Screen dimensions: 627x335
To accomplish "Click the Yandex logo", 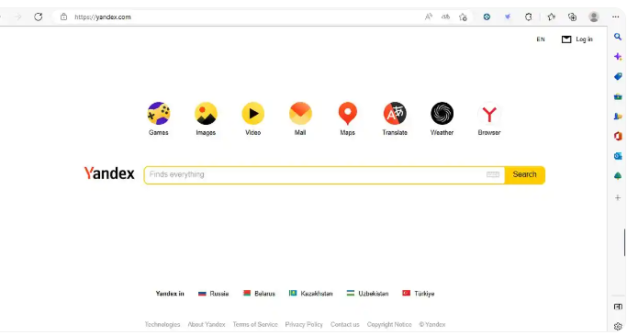I will click(109, 173).
